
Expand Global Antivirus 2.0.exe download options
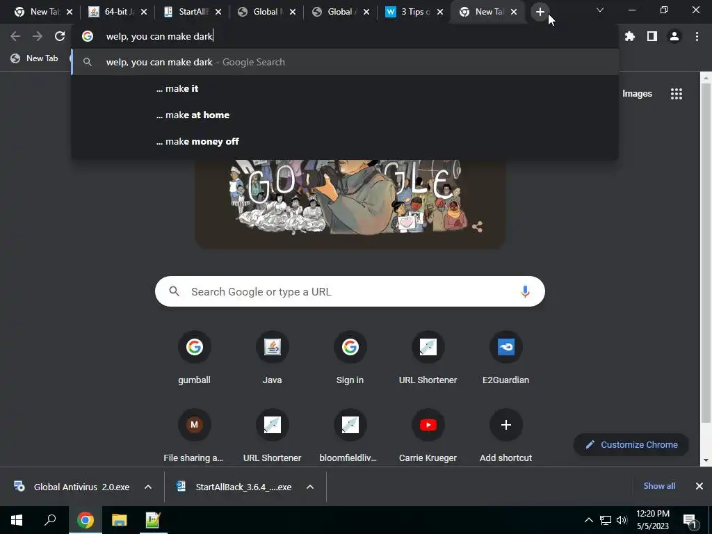(148, 487)
